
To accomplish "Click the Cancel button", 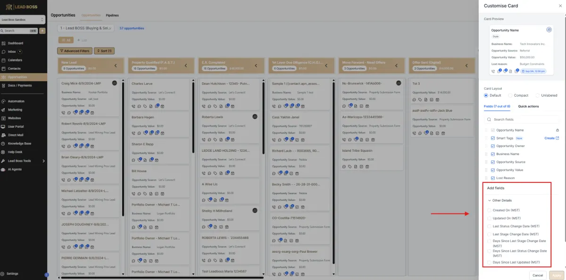I will (538, 275).
